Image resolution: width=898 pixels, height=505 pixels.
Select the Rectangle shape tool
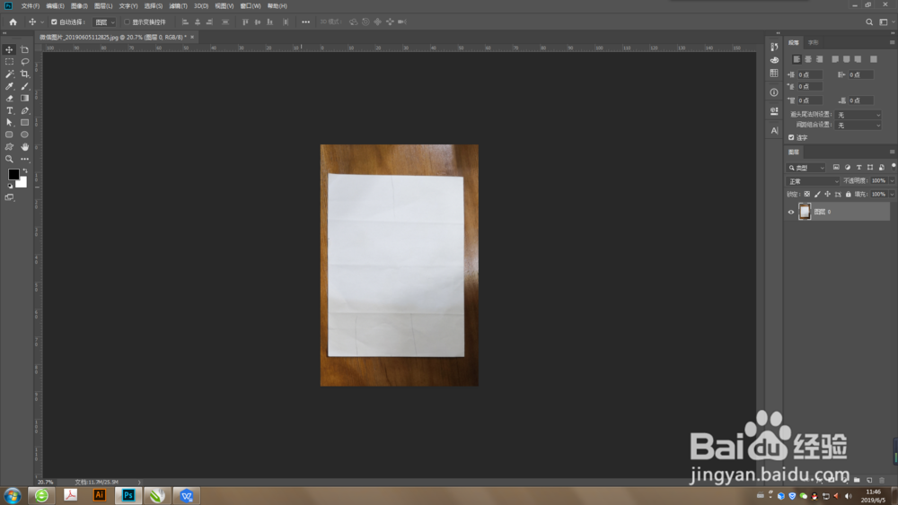24,122
